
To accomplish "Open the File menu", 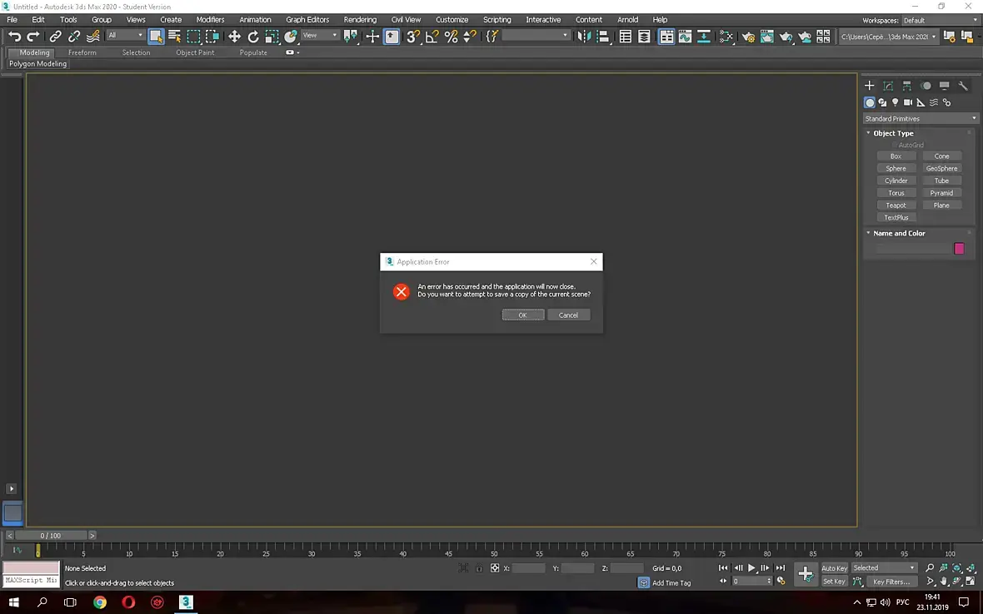I will (x=12, y=19).
